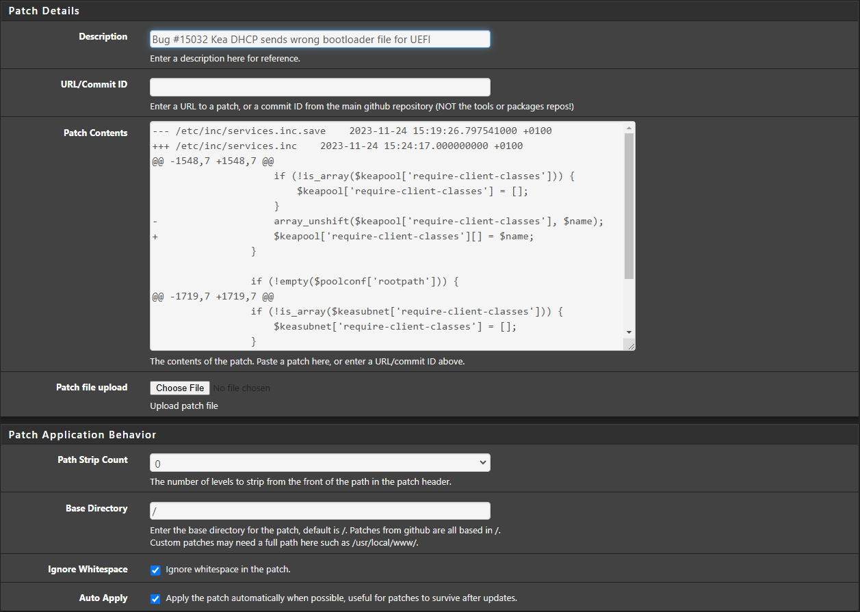Toggle the Ignore Whitespace checkbox
This screenshot has width=860, height=612.
155,570
